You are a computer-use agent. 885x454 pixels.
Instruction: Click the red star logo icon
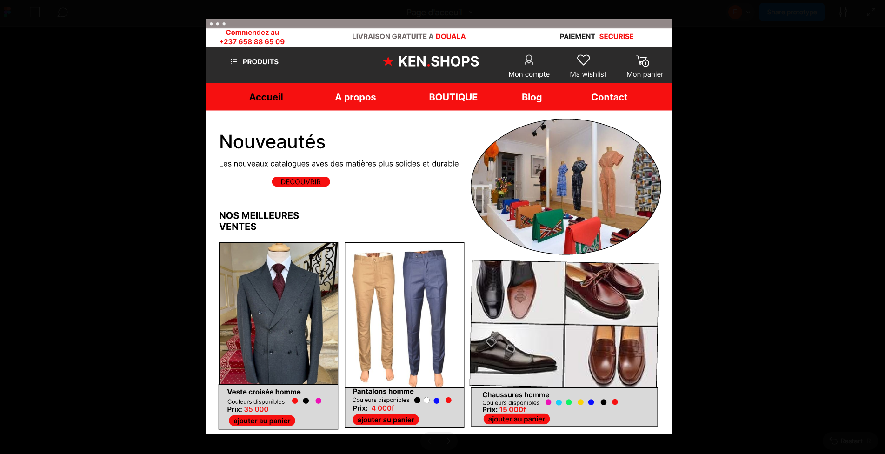(388, 61)
